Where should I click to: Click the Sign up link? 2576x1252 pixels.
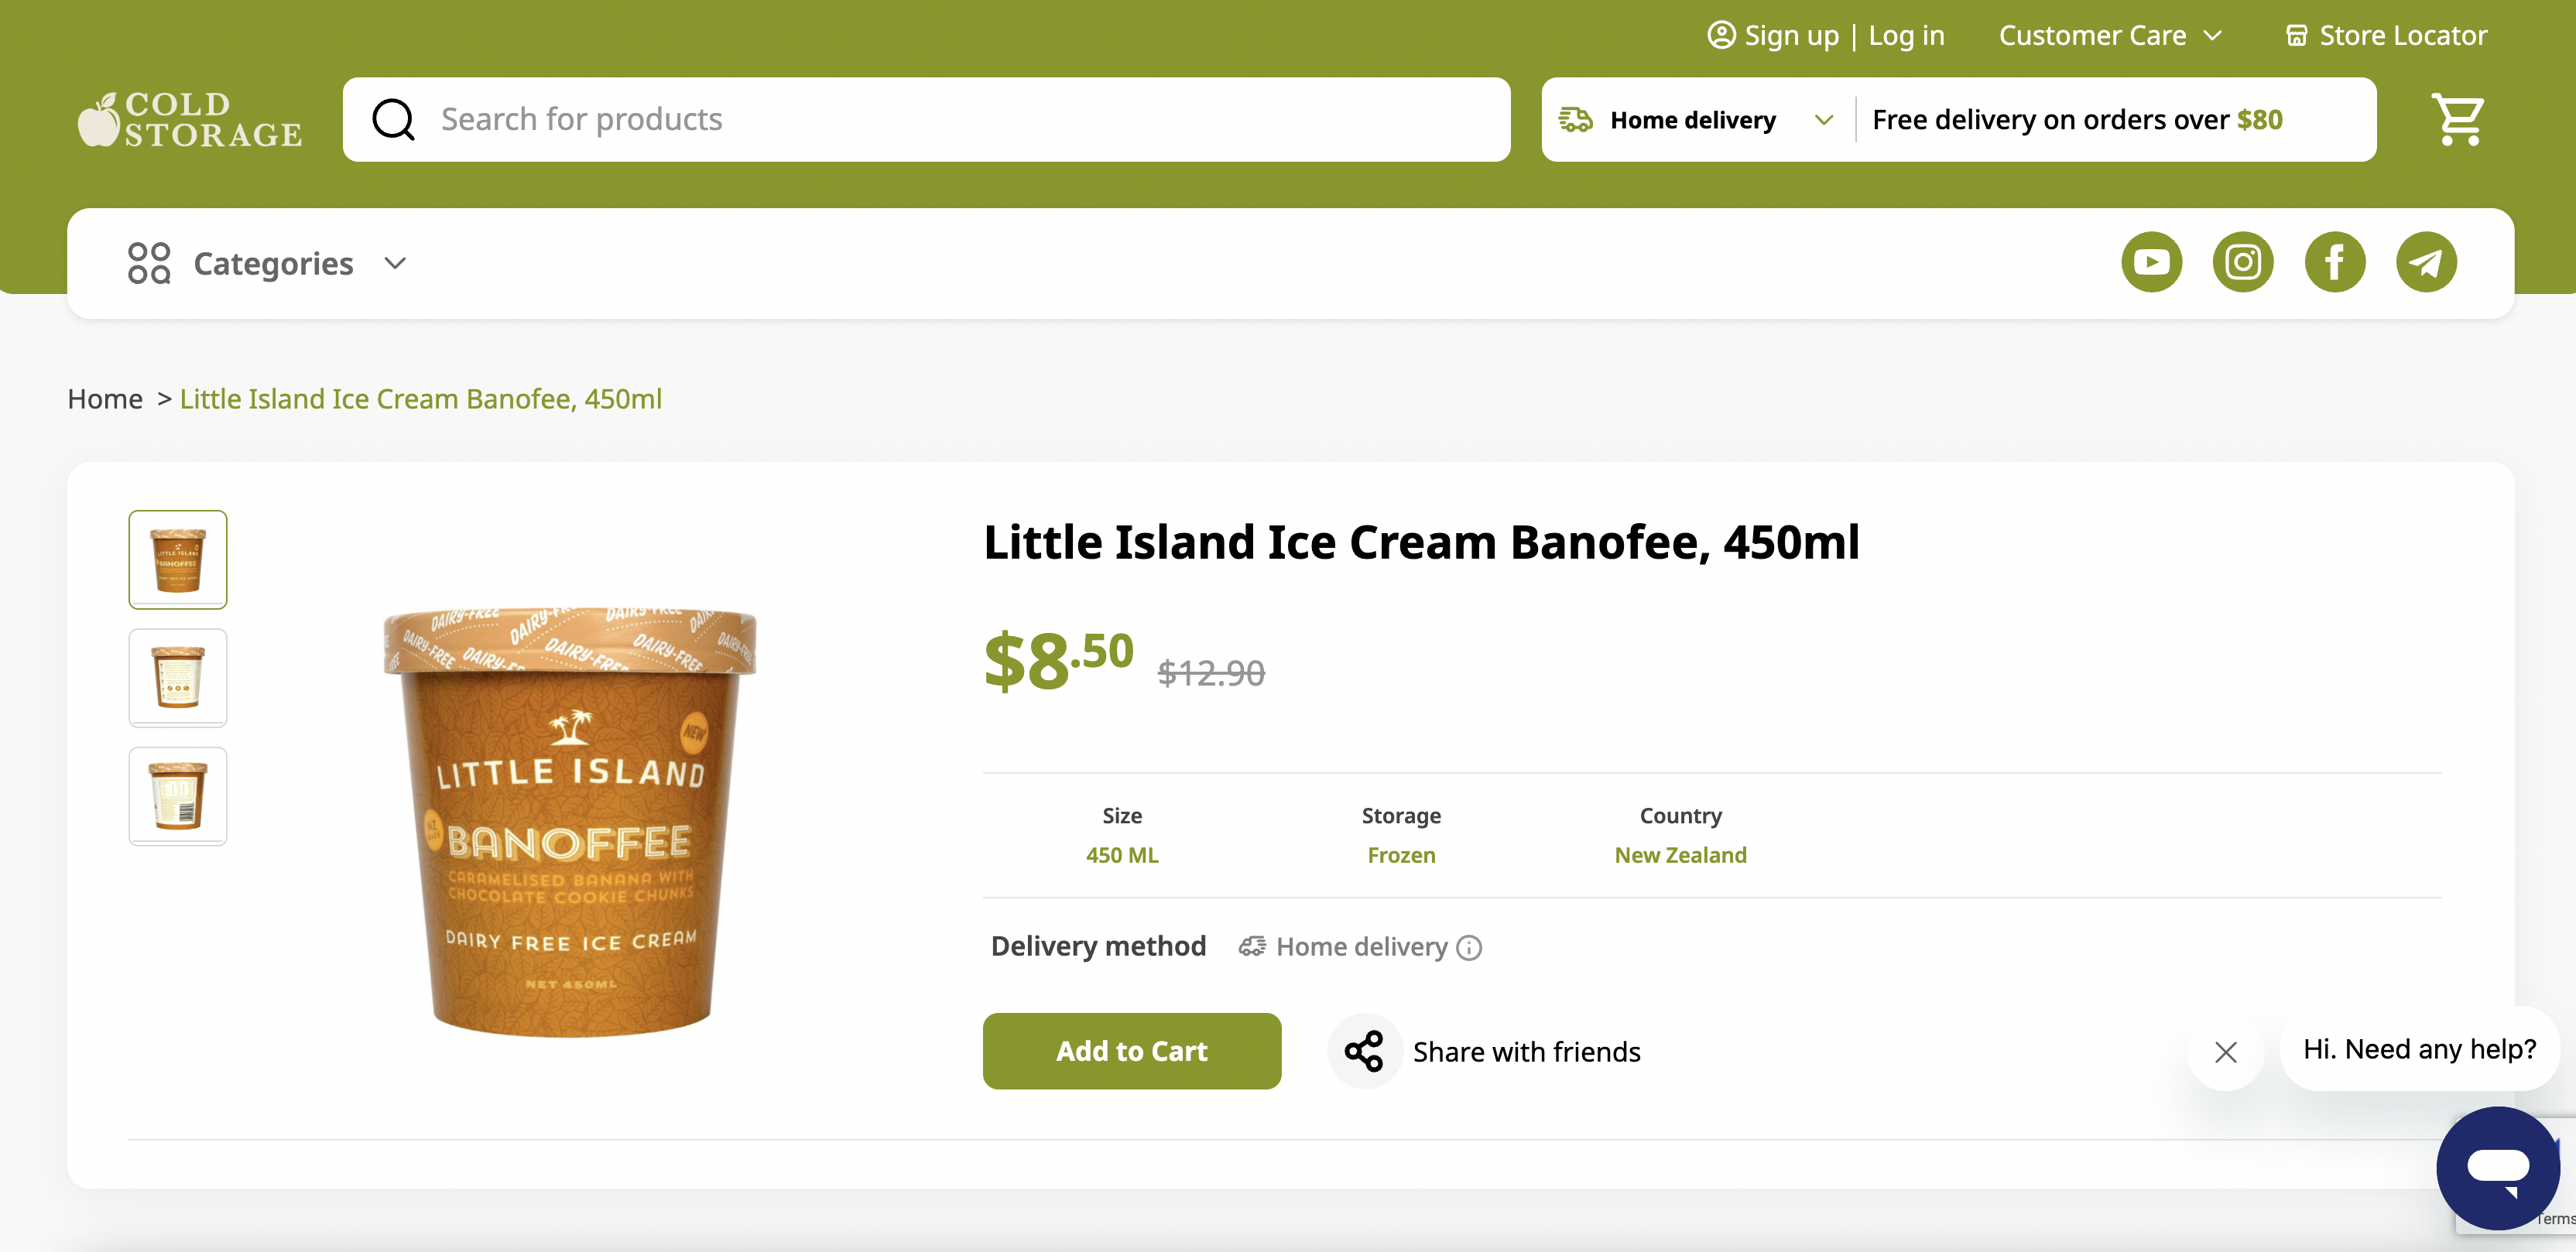pos(1790,36)
